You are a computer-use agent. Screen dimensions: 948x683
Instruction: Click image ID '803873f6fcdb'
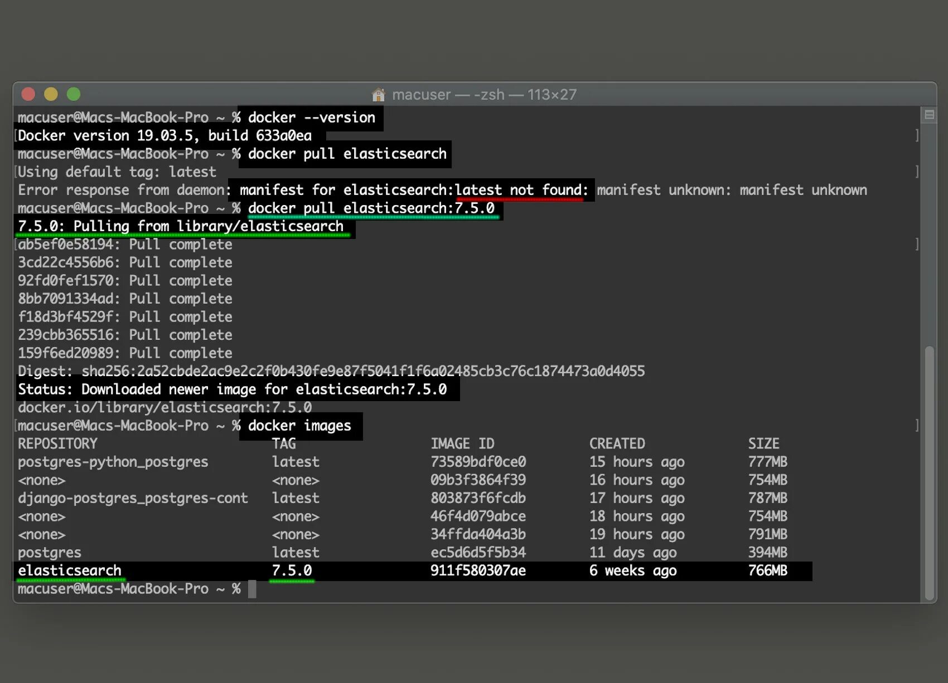pyautogui.click(x=478, y=498)
